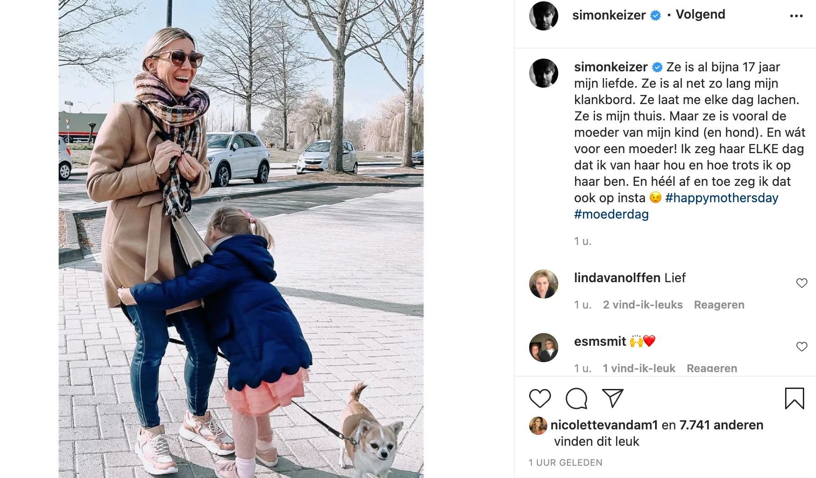
Task: Save the post with the bookmark icon
Action: coord(795,398)
